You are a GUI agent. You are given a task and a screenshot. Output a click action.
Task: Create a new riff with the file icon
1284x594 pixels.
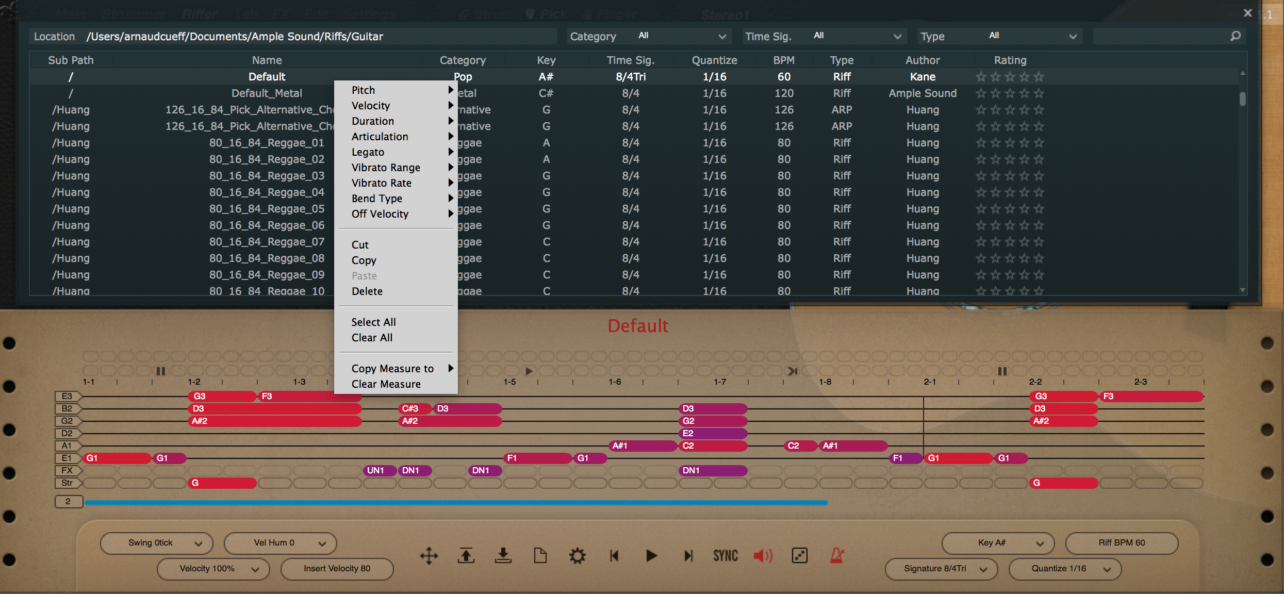(540, 556)
